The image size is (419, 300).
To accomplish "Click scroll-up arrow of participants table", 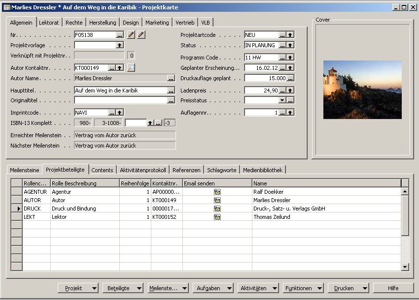I will coord(405,191).
